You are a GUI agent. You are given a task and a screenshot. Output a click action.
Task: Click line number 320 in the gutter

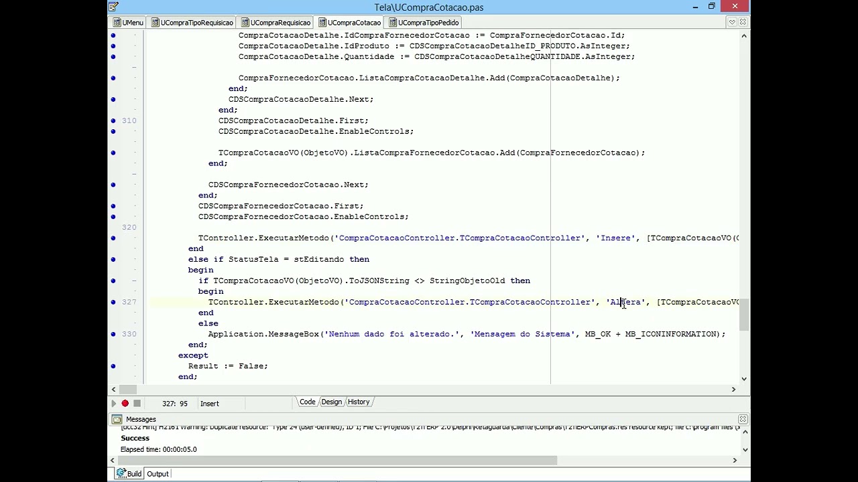click(129, 228)
